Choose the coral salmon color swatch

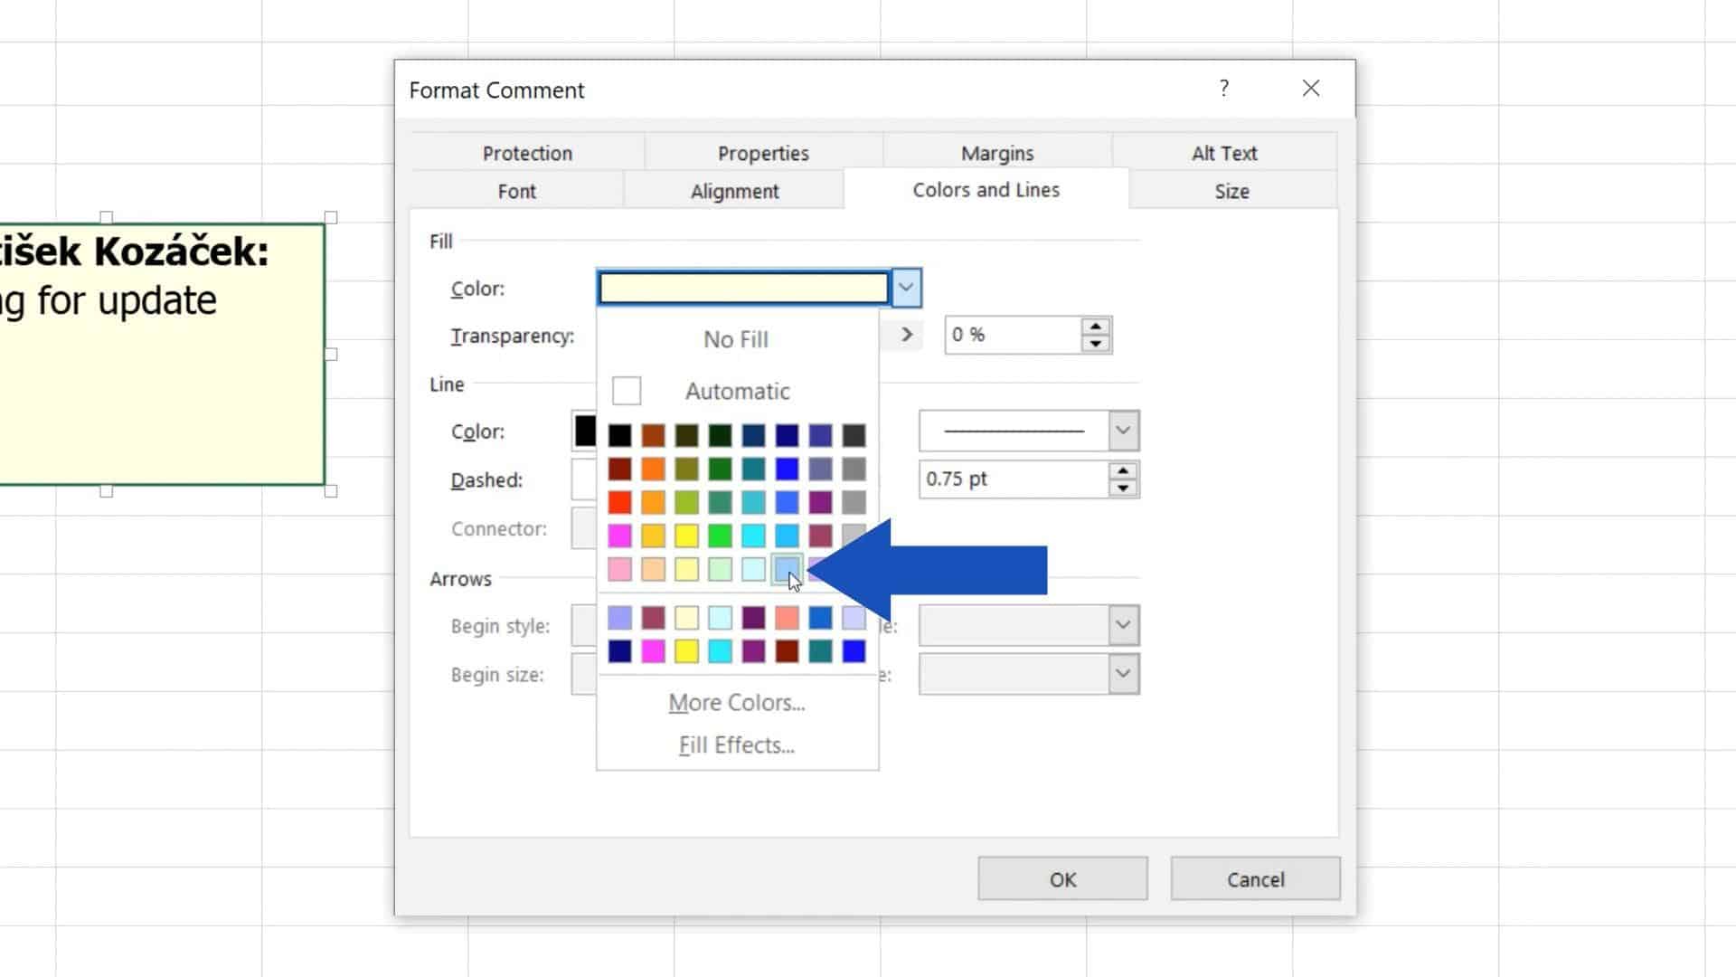click(x=787, y=618)
